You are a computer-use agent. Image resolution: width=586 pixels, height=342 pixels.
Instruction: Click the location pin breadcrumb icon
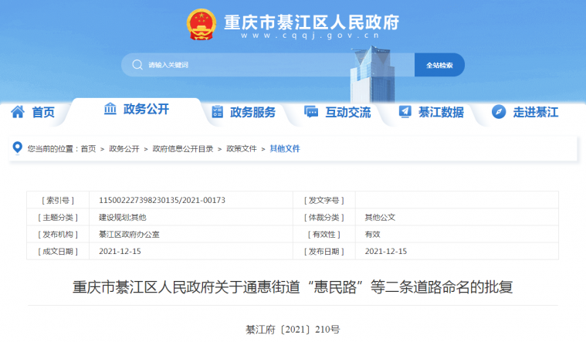tap(19, 148)
